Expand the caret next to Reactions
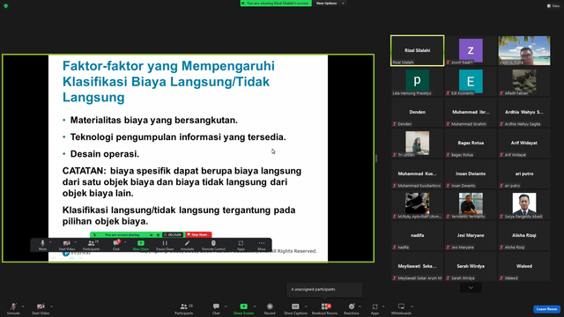The height and width of the screenshot is (317, 564). [x=360, y=306]
